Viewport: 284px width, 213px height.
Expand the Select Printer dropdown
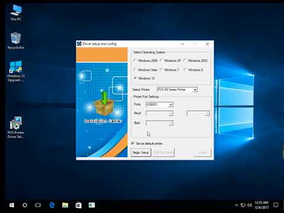[195, 90]
